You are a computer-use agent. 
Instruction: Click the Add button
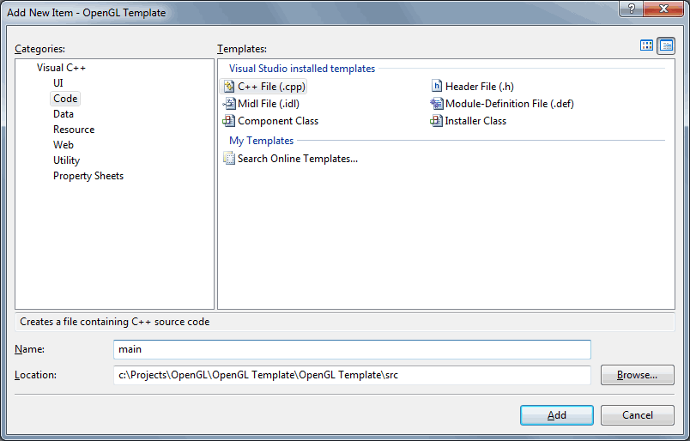(x=557, y=415)
